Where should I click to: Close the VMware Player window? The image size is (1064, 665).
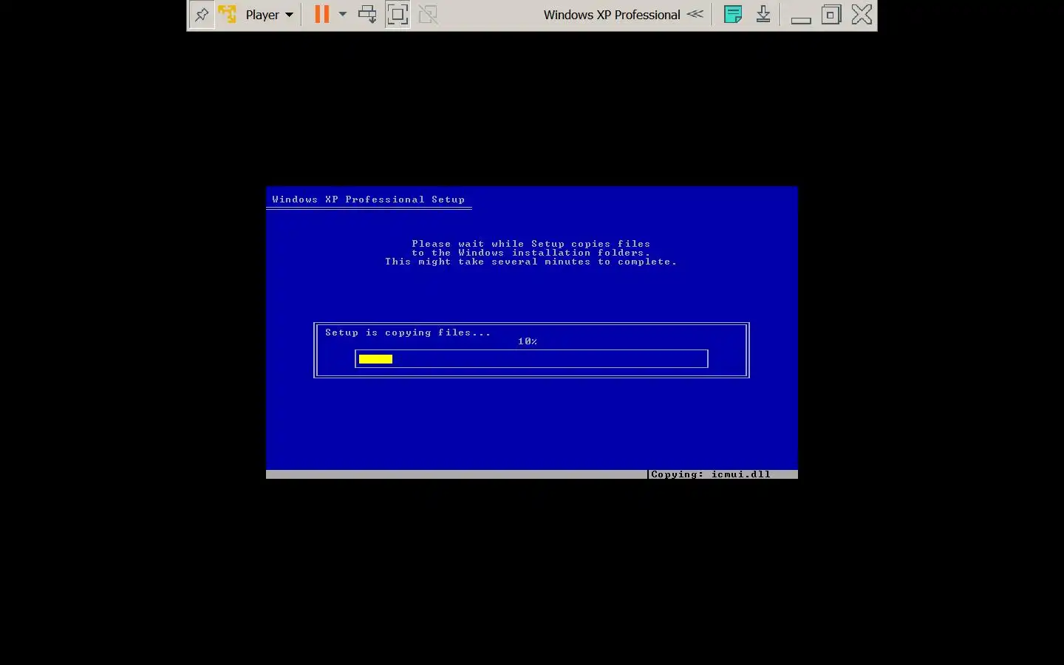(x=862, y=15)
